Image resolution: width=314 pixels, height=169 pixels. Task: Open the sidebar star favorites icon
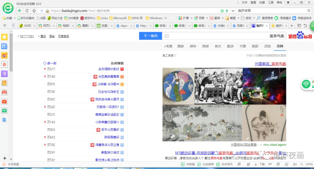(4, 37)
